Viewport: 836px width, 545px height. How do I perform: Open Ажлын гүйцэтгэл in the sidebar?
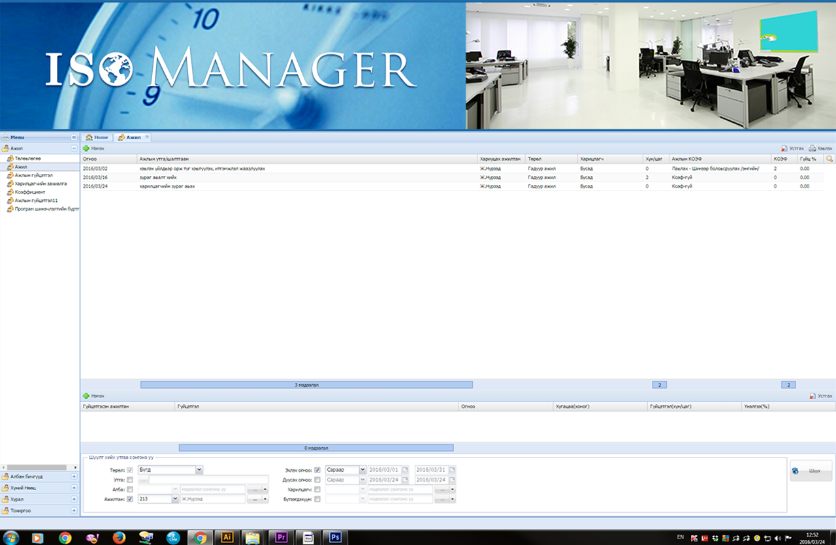coord(34,176)
